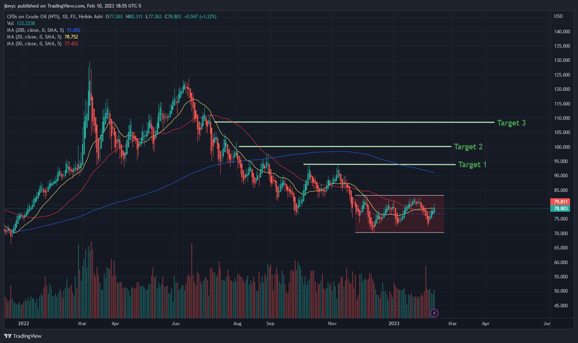Image resolution: width=578 pixels, height=343 pixels.
Task: Click the blue MA 200 value 91.002
Action: click(x=74, y=30)
